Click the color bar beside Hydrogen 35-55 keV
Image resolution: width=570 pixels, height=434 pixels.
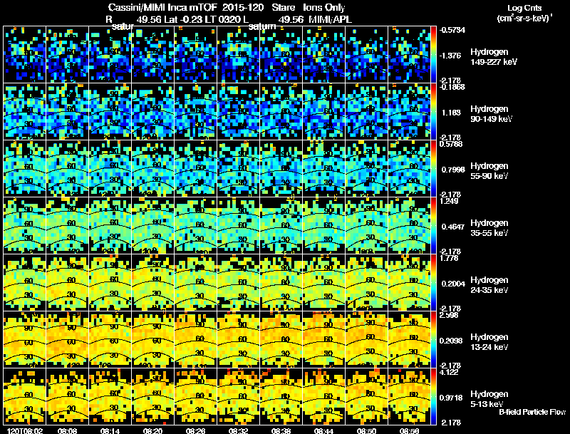[x=433, y=225]
